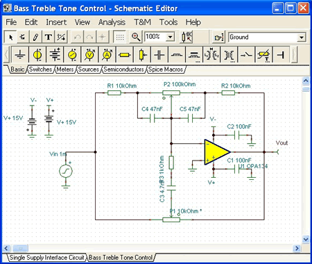Select the R2 10kOhm resistor label
The height and width of the screenshot is (264, 312).
(x=236, y=86)
